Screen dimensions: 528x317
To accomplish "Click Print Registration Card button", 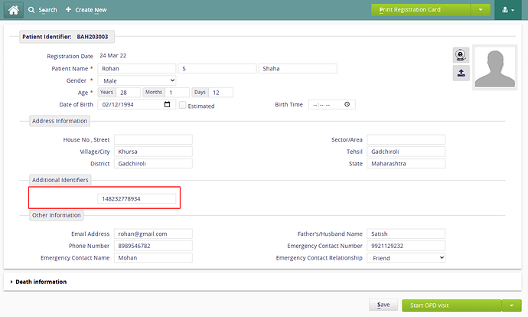I will [x=421, y=10].
